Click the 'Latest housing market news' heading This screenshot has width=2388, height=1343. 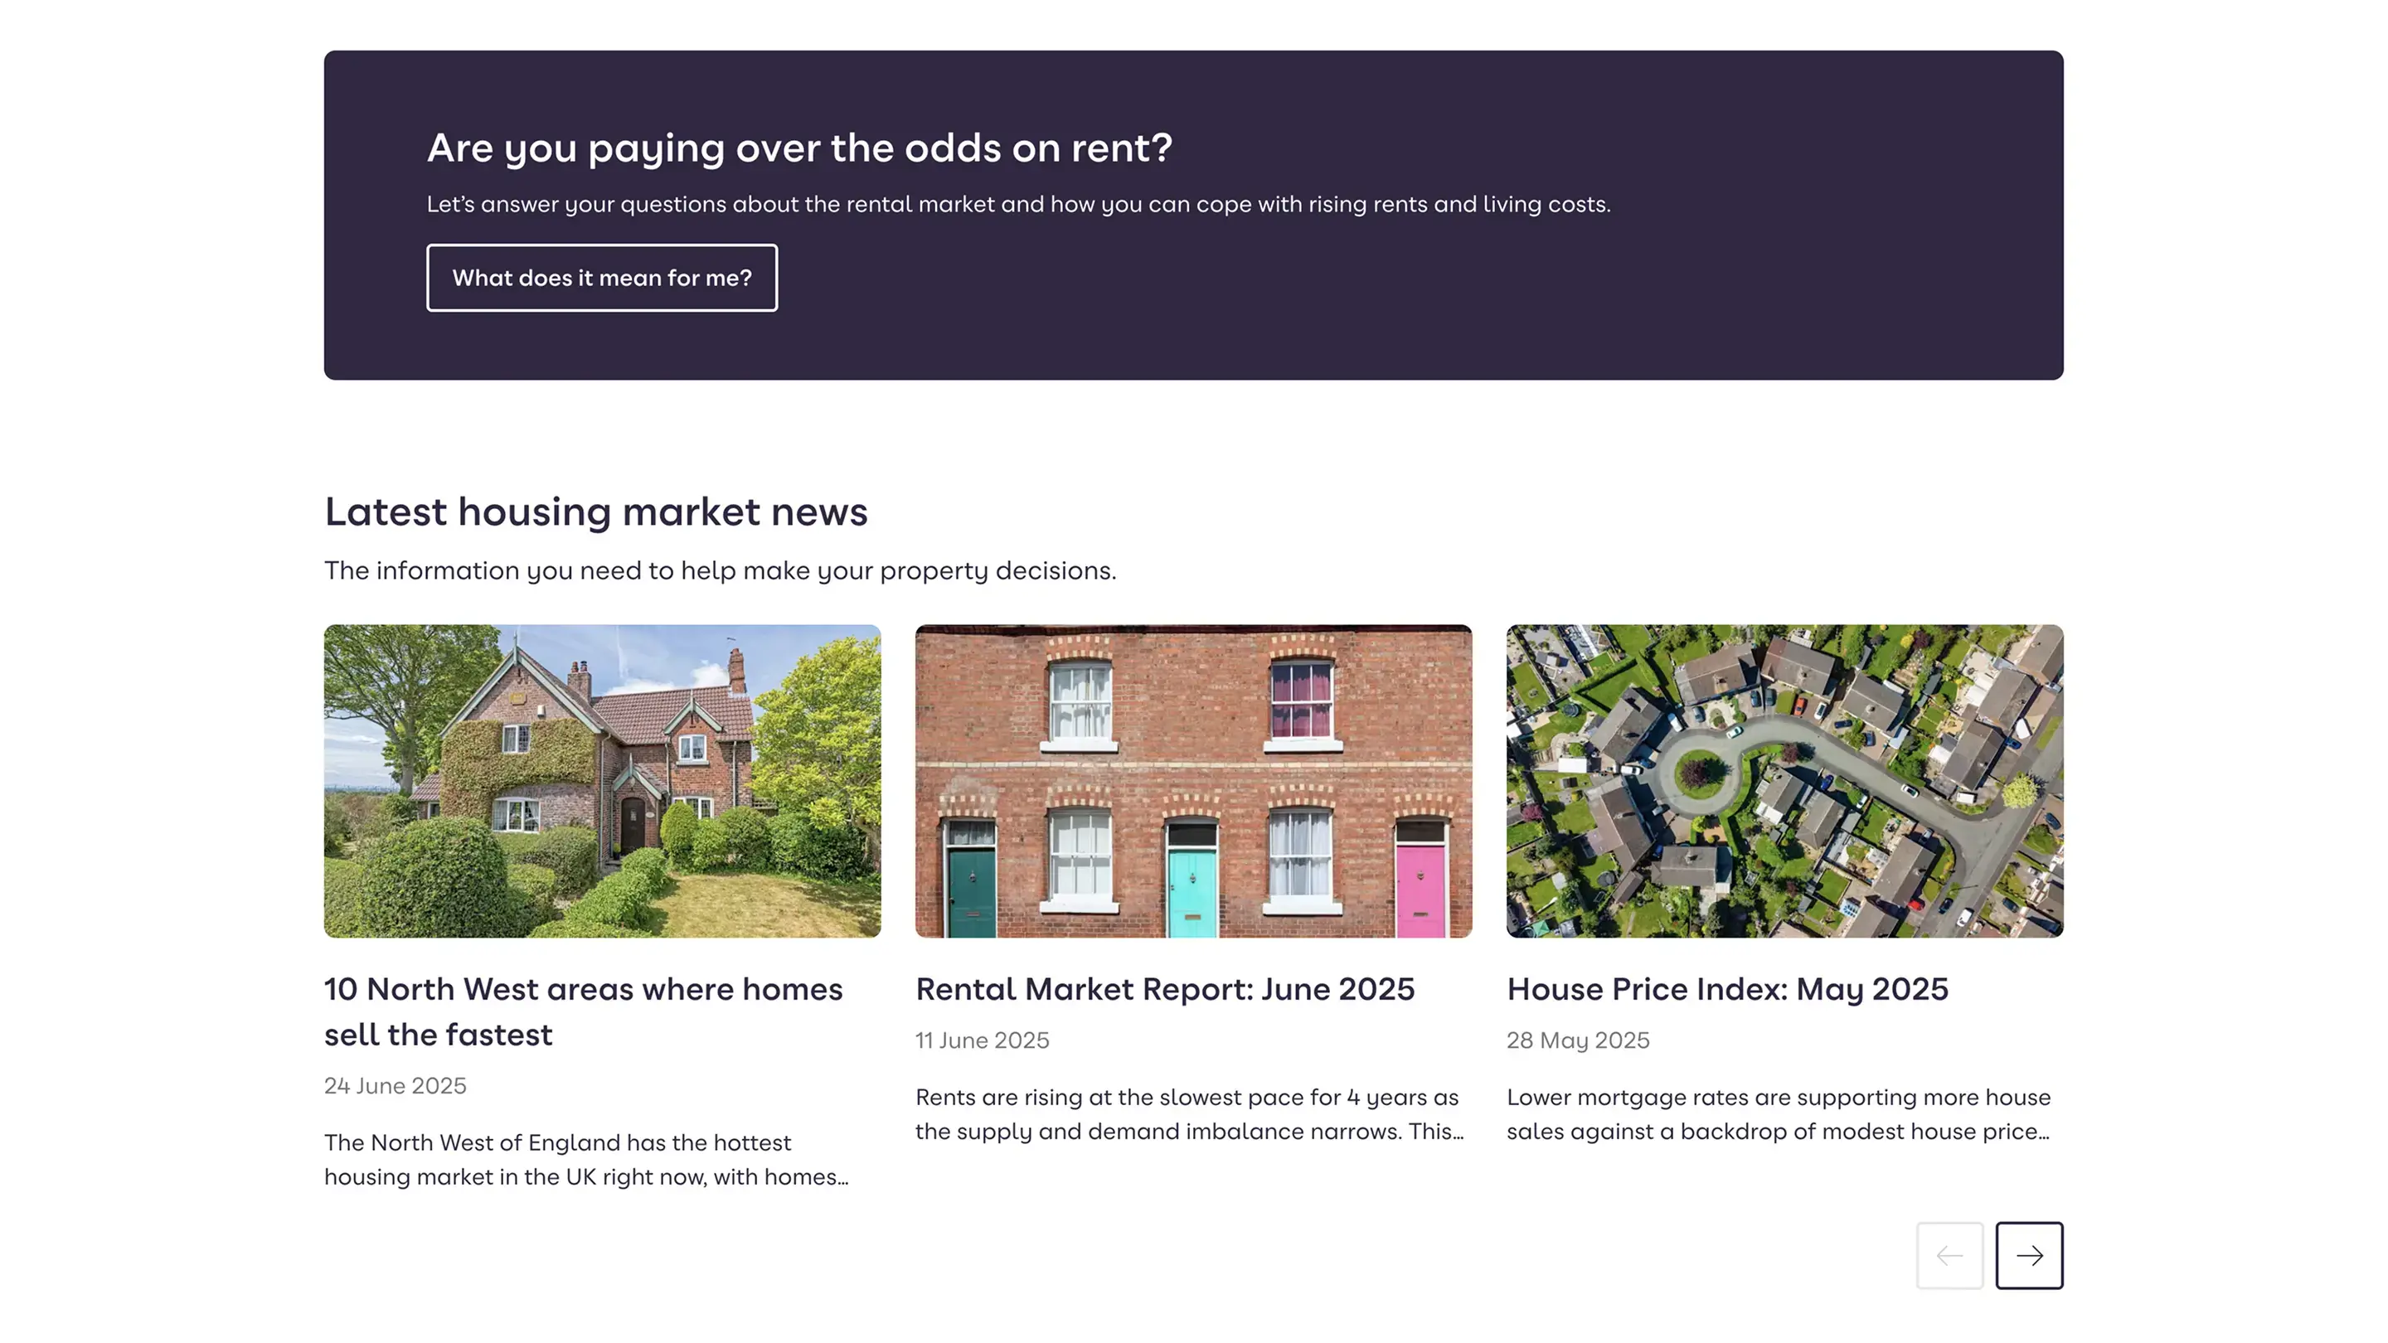coord(595,512)
